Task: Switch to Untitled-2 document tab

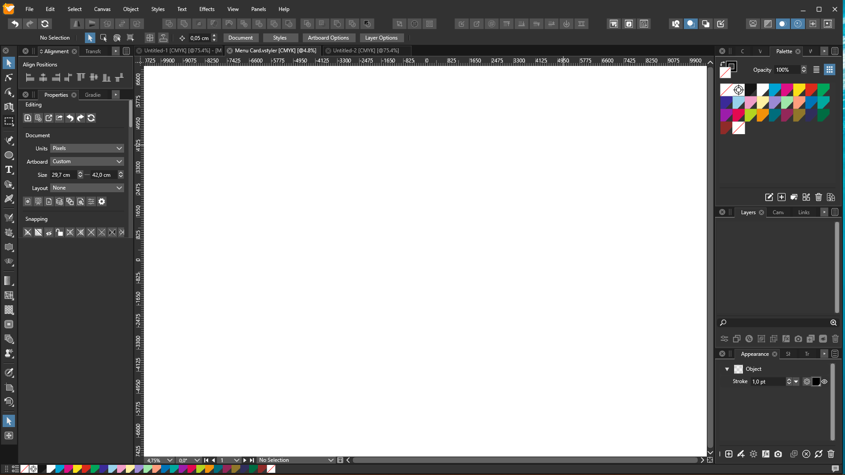Action: (365, 51)
